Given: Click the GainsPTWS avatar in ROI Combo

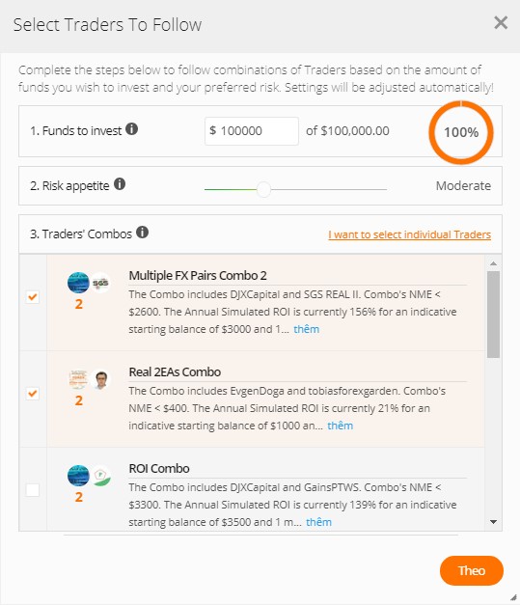Looking at the screenshot, I should (100, 476).
